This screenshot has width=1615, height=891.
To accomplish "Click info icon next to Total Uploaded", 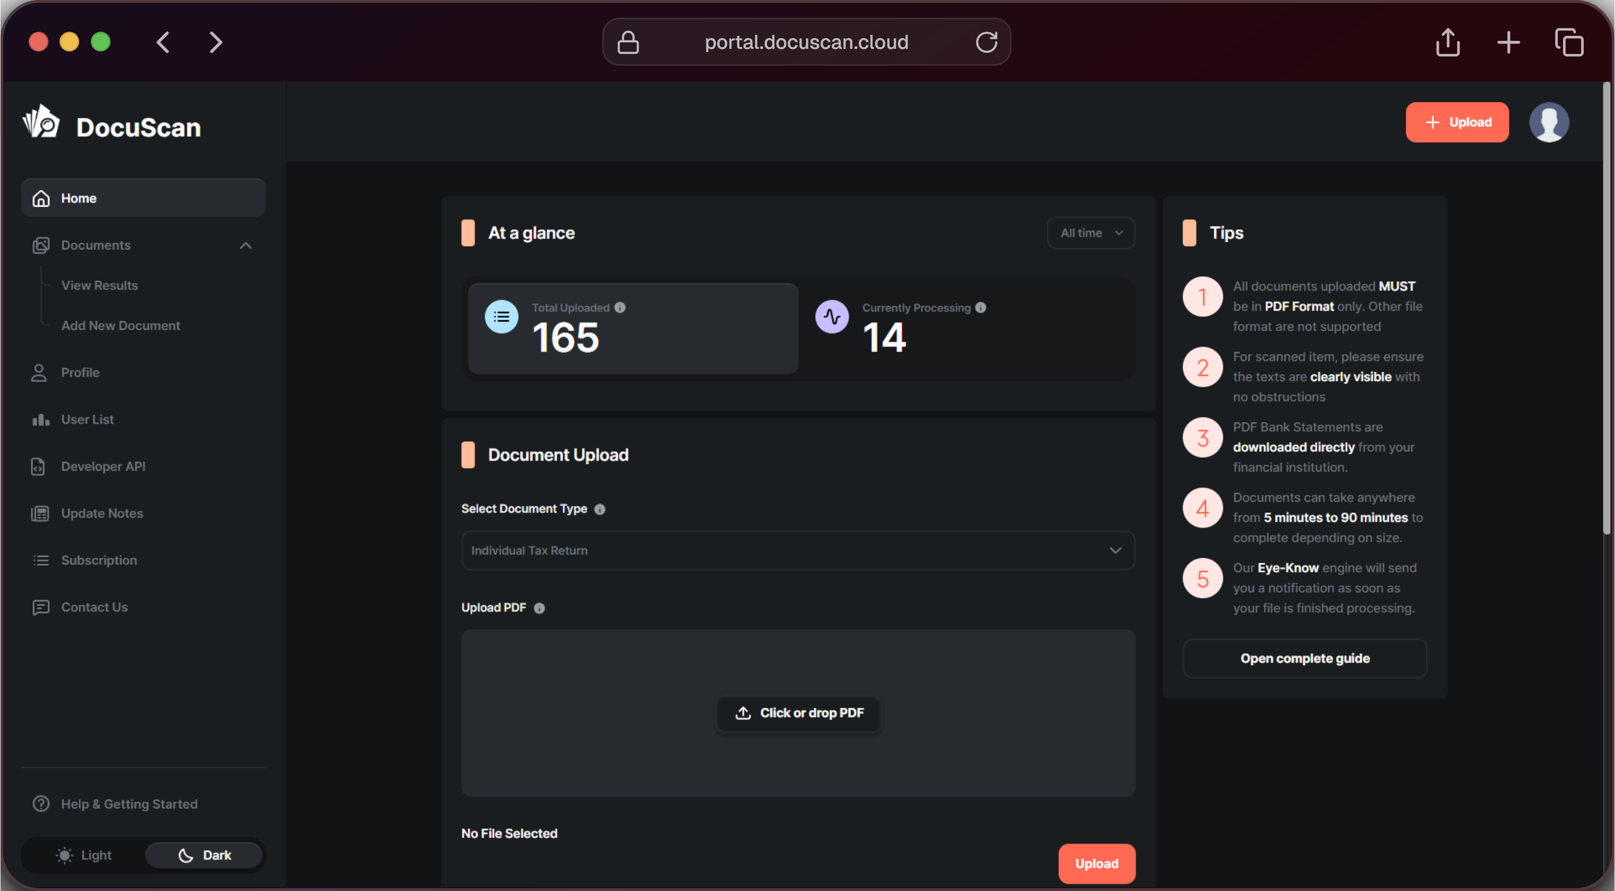I will pos(620,308).
